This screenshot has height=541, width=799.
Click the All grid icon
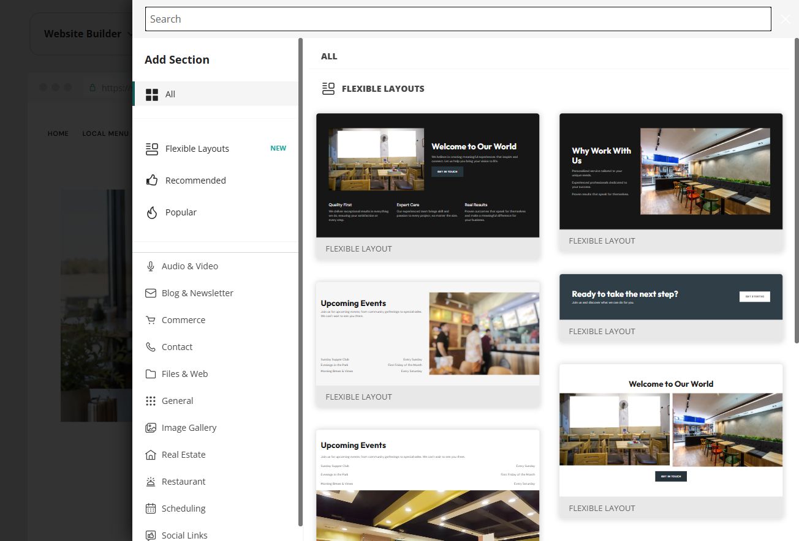152,94
